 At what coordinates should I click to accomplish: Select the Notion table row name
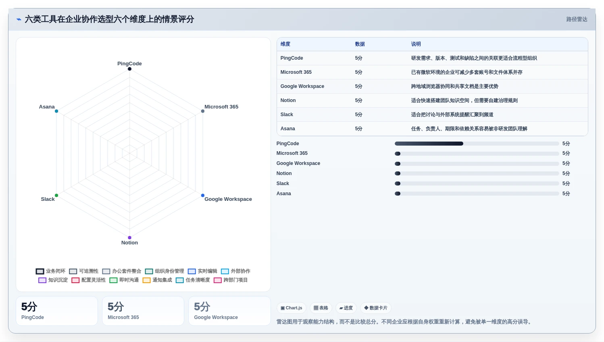[x=288, y=100]
